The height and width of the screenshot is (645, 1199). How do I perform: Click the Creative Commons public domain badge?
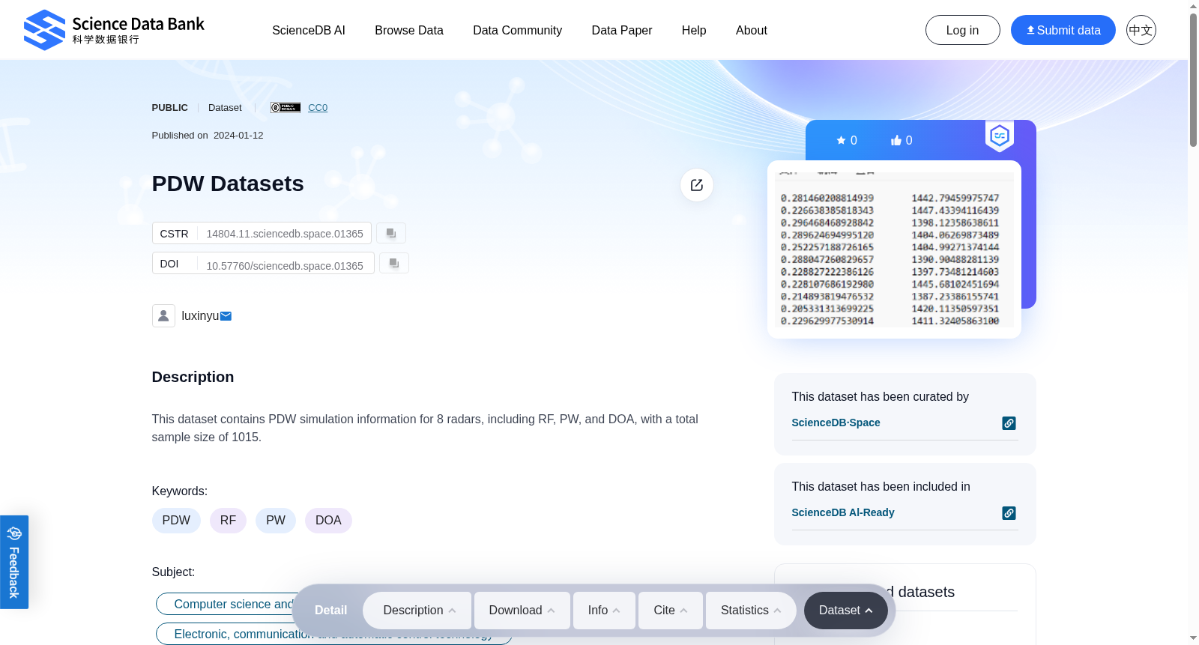[x=286, y=108]
